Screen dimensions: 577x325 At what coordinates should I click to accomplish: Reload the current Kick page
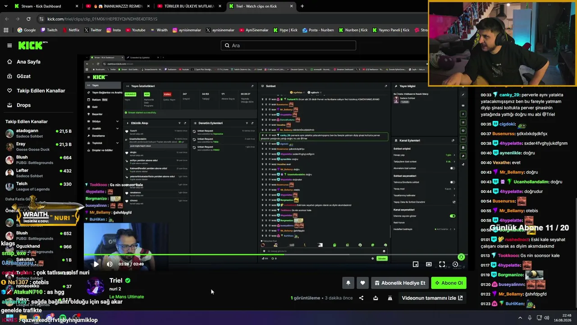28,19
